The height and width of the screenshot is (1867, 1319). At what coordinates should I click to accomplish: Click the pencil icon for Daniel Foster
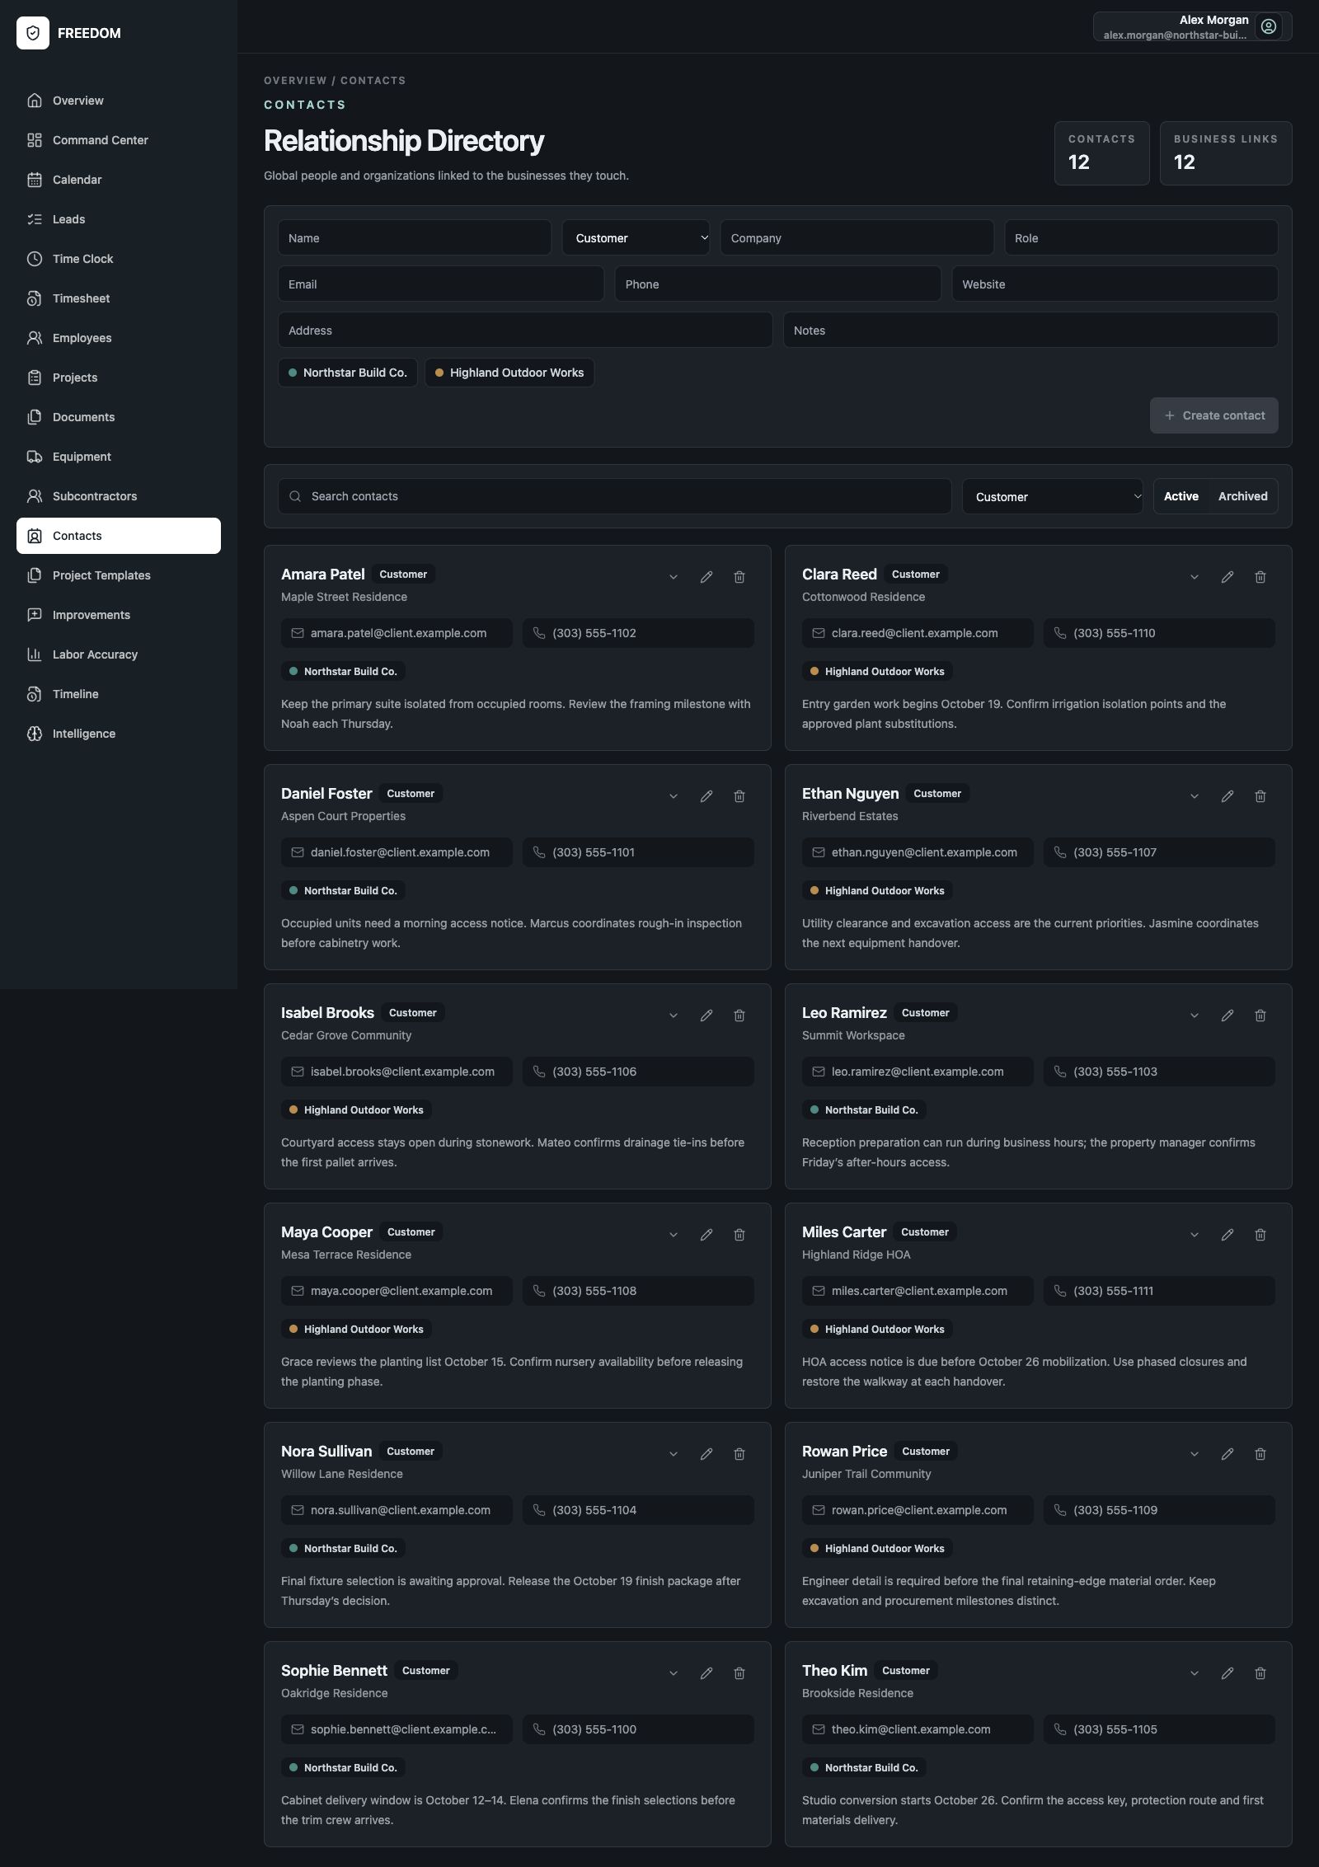(706, 796)
